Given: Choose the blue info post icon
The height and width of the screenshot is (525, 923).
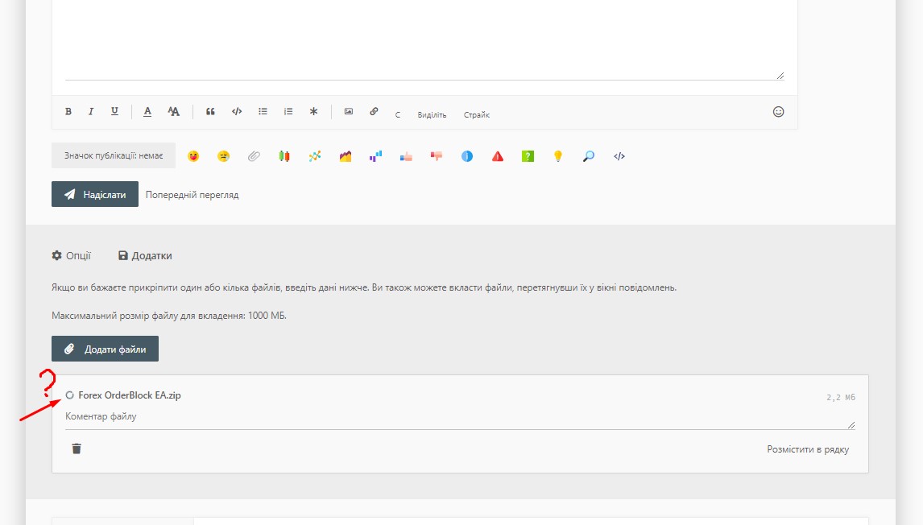Looking at the screenshot, I should coord(467,156).
